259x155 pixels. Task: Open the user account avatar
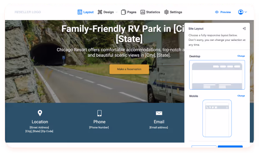[x=241, y=12]
